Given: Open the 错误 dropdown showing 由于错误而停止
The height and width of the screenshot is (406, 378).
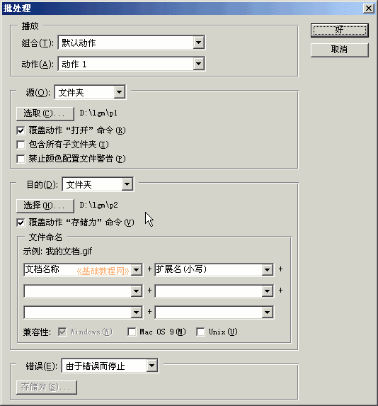Looking at the screenshot, I should tap(110, 366).
